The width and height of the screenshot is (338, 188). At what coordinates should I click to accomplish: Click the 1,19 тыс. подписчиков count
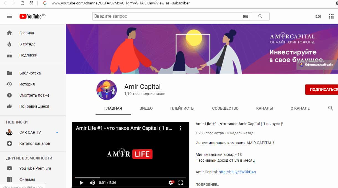pyautogui.click(x=145, y=94)
